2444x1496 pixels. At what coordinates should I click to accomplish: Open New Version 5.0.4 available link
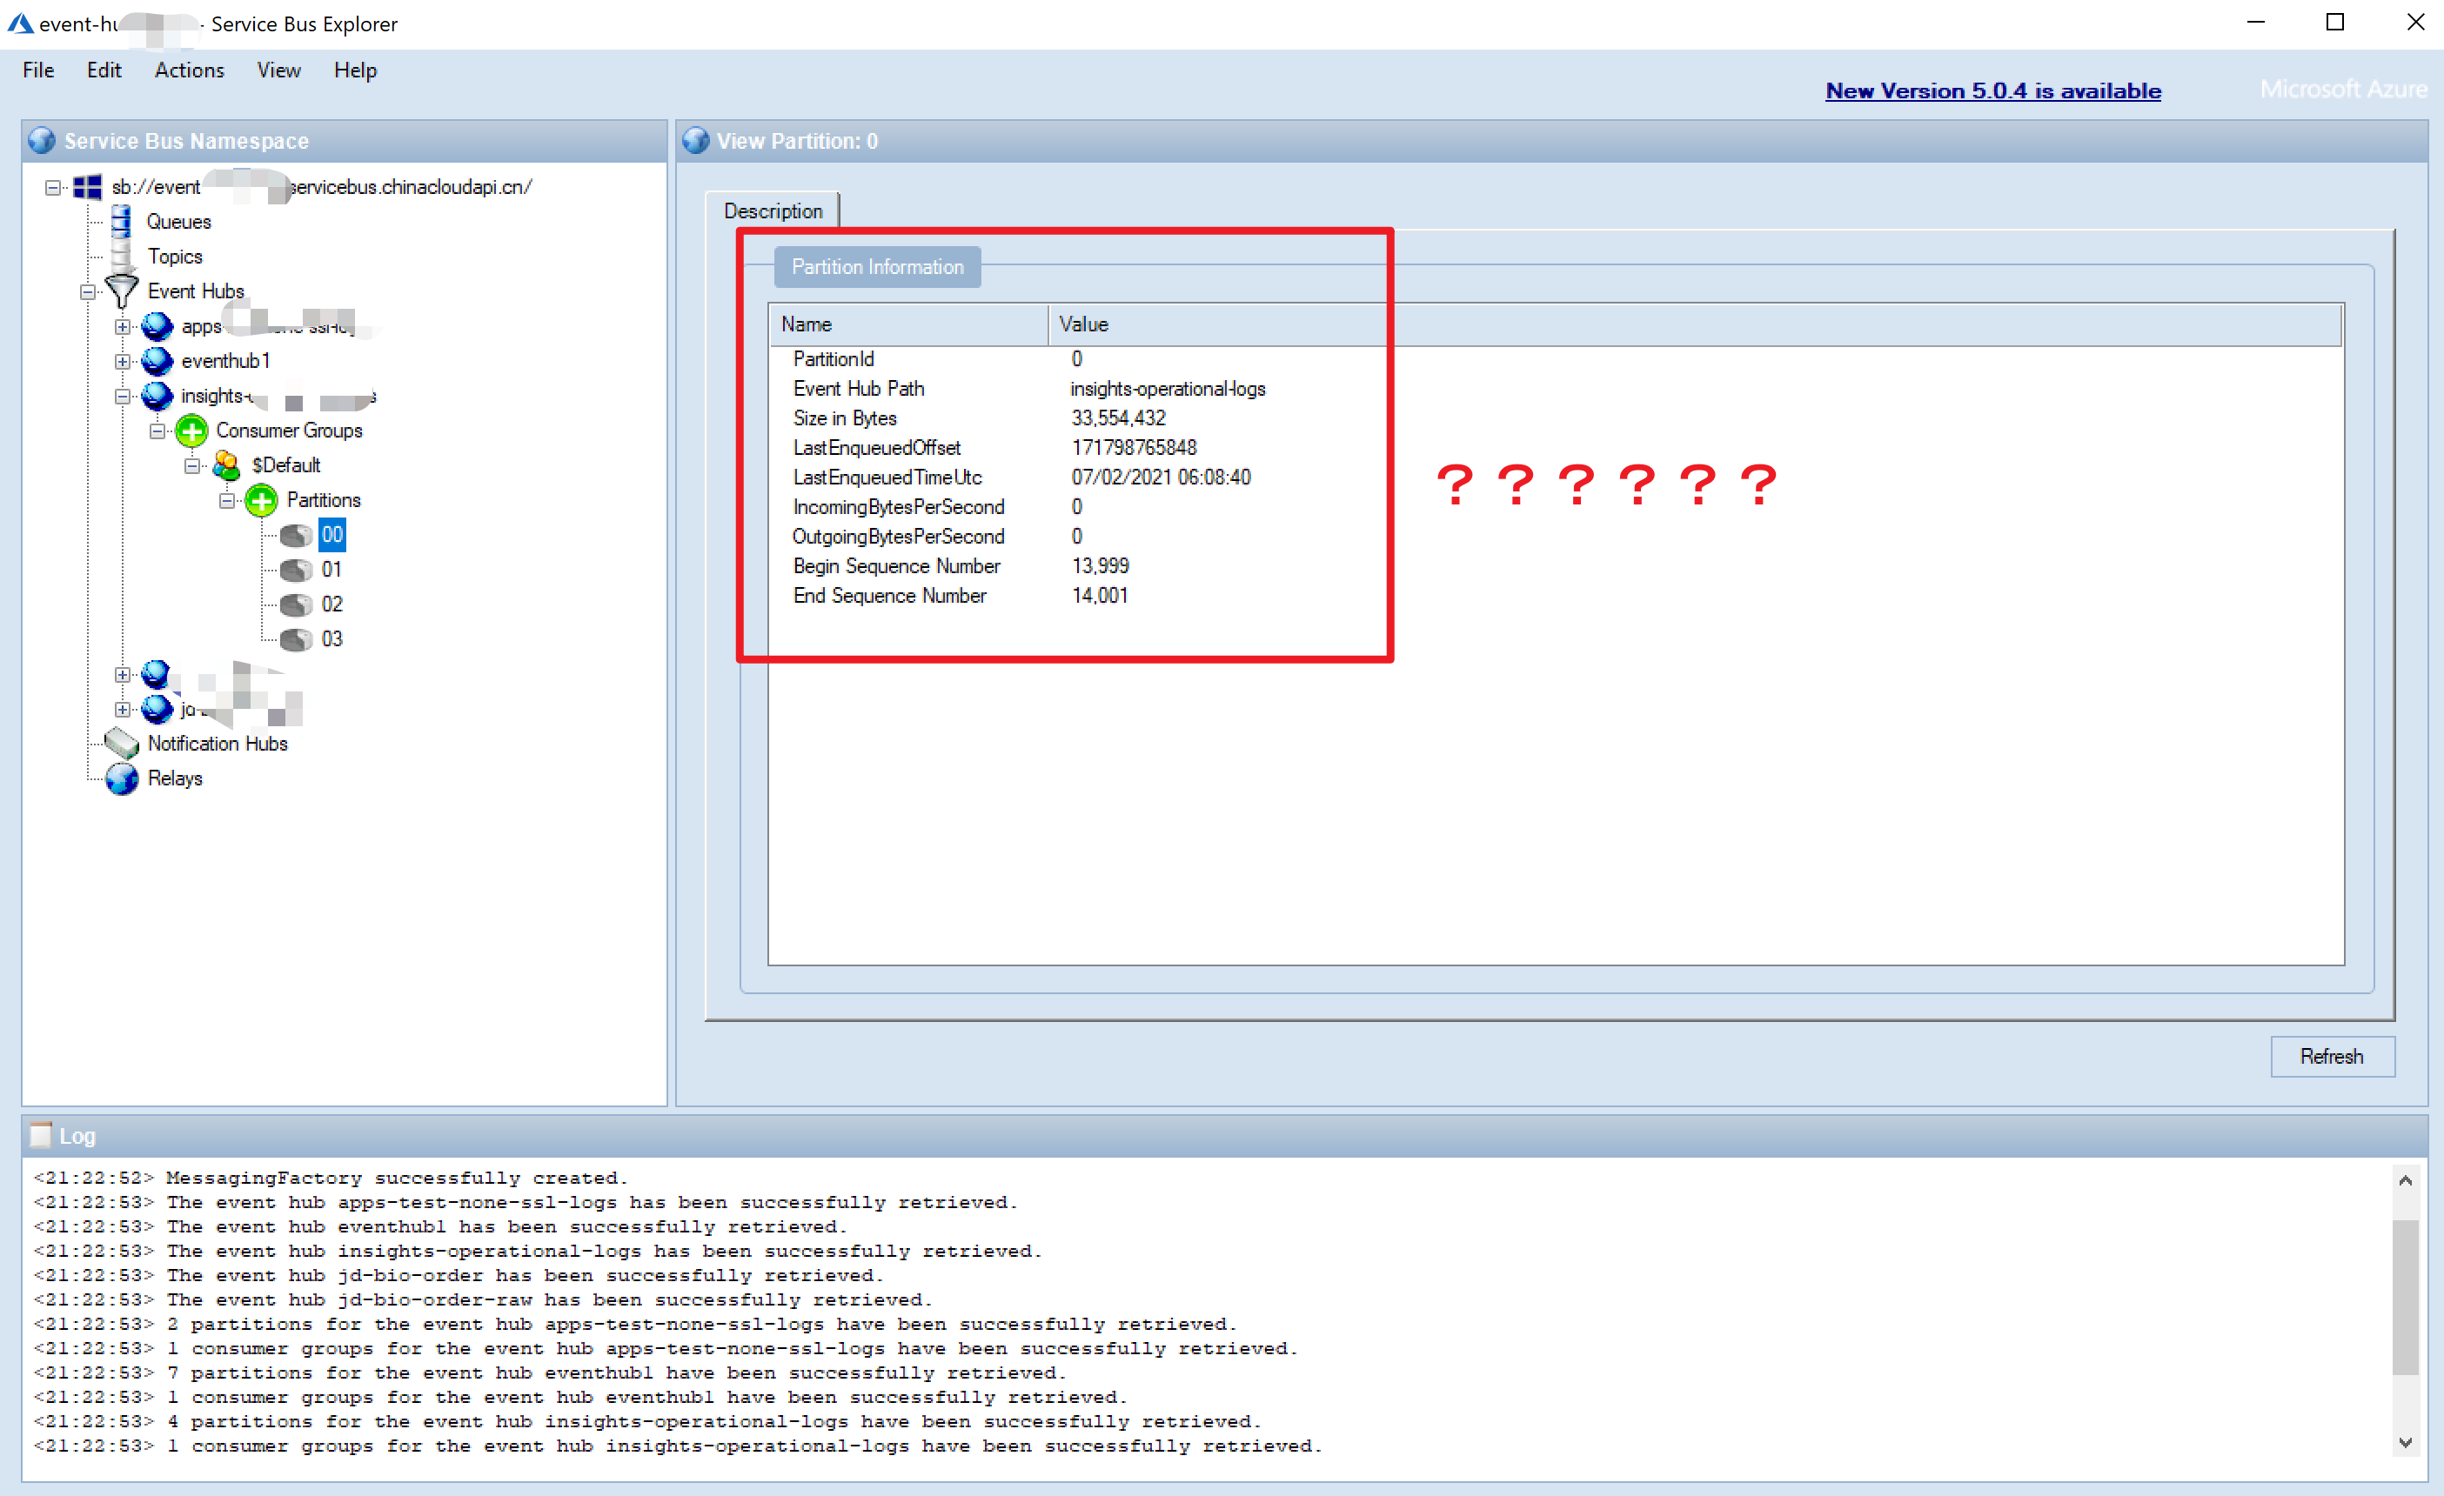1992,91
